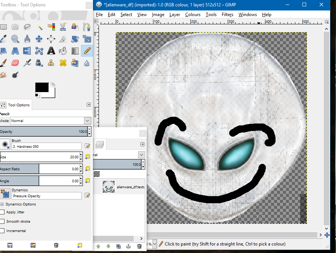
Task: Expand Dynamics Options section
Action: point(2,204)
